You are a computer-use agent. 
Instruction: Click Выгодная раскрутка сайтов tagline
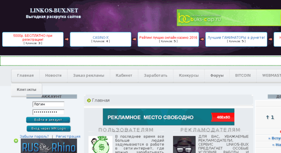pyautogui.click(x=53, y=17)
